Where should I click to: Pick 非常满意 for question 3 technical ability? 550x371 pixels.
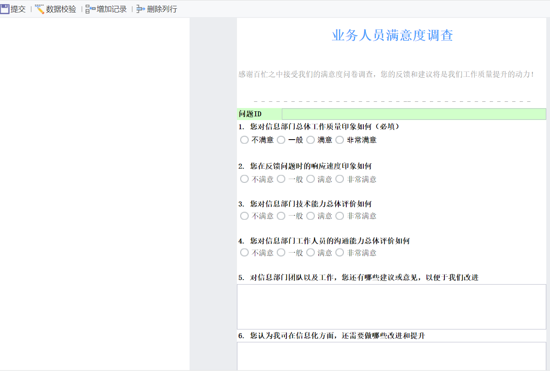point(340,216)
